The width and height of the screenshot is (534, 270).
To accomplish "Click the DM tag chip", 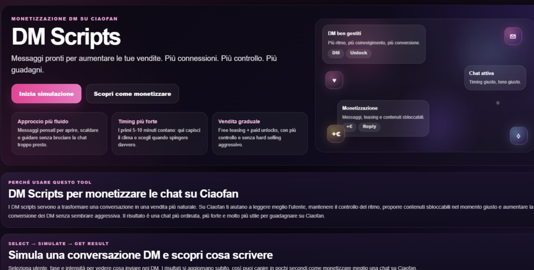I will click(x=336, y=53).
